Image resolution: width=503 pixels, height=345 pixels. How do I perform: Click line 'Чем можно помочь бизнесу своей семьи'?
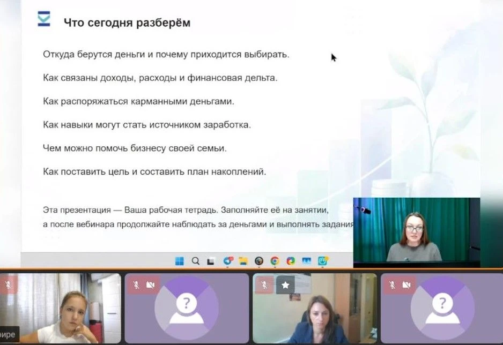135,148
